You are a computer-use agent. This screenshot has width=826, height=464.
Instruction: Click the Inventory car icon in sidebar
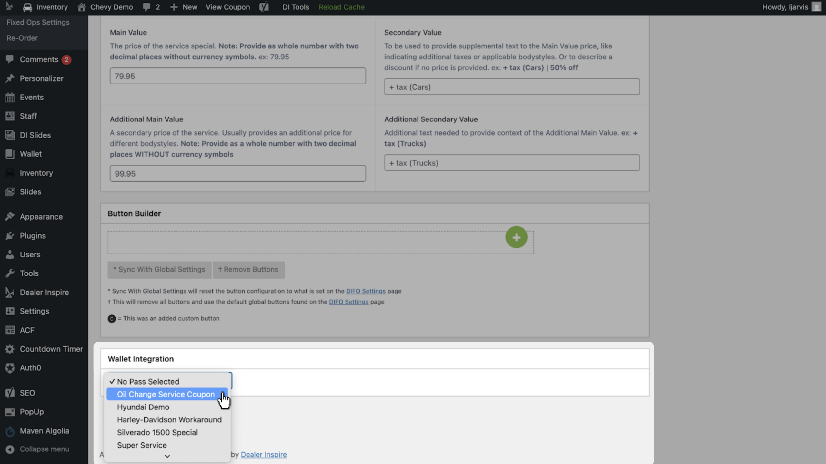10,173
